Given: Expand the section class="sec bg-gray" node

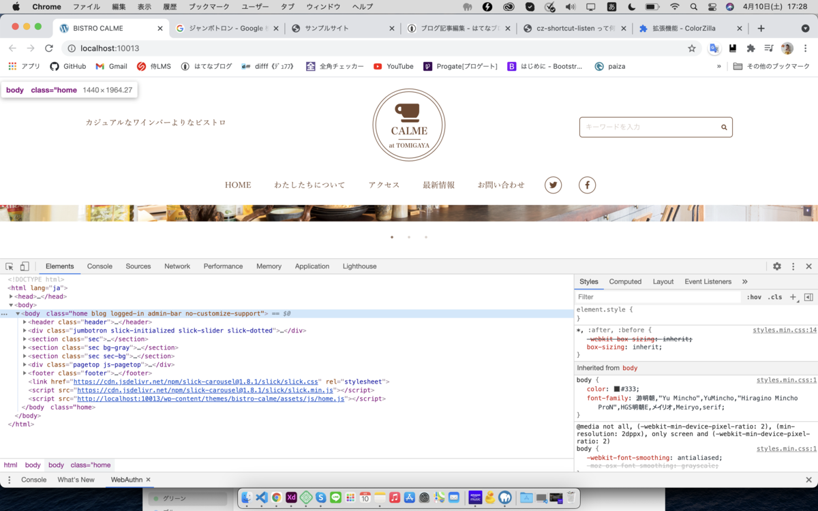Looking at the screenshot, I should (x=25, y=347).
